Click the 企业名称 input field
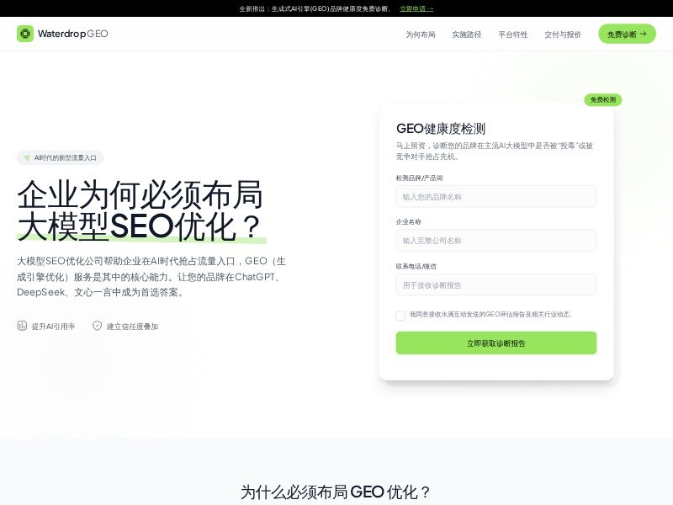Screen dimensions: 673x505 point(495,241)
